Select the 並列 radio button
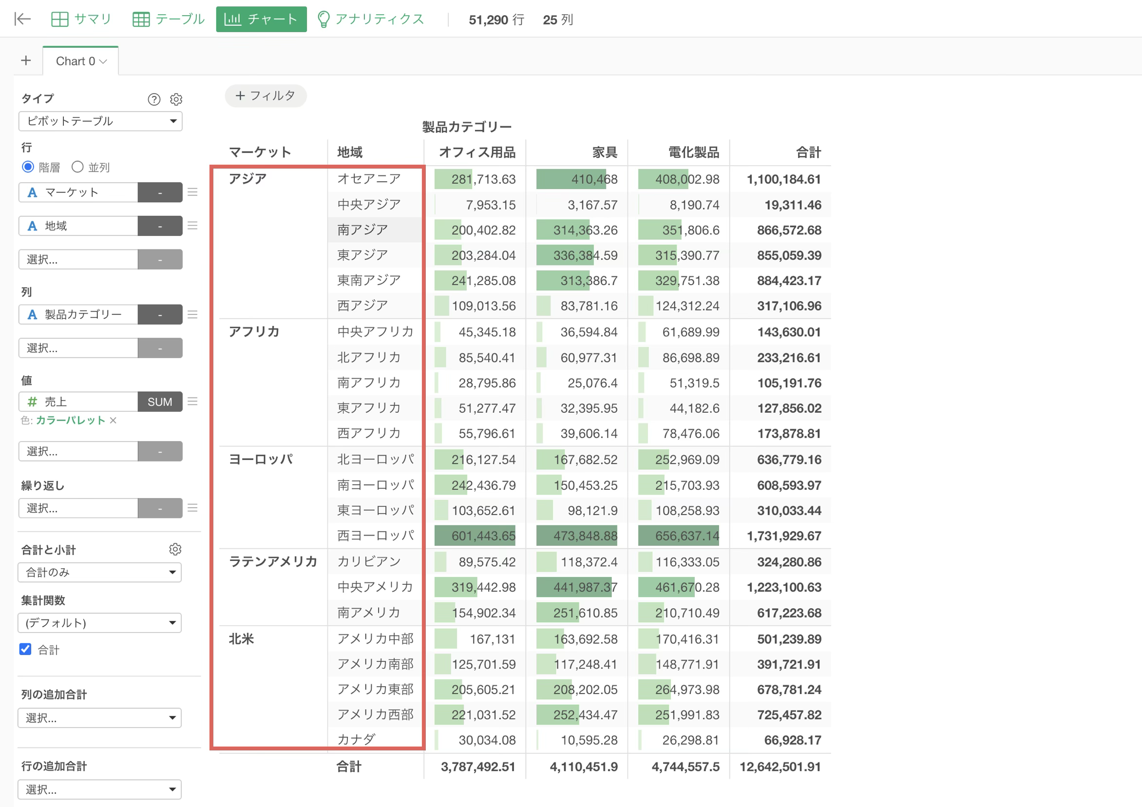Screen dimensions: 1142x807 point(77,167)
